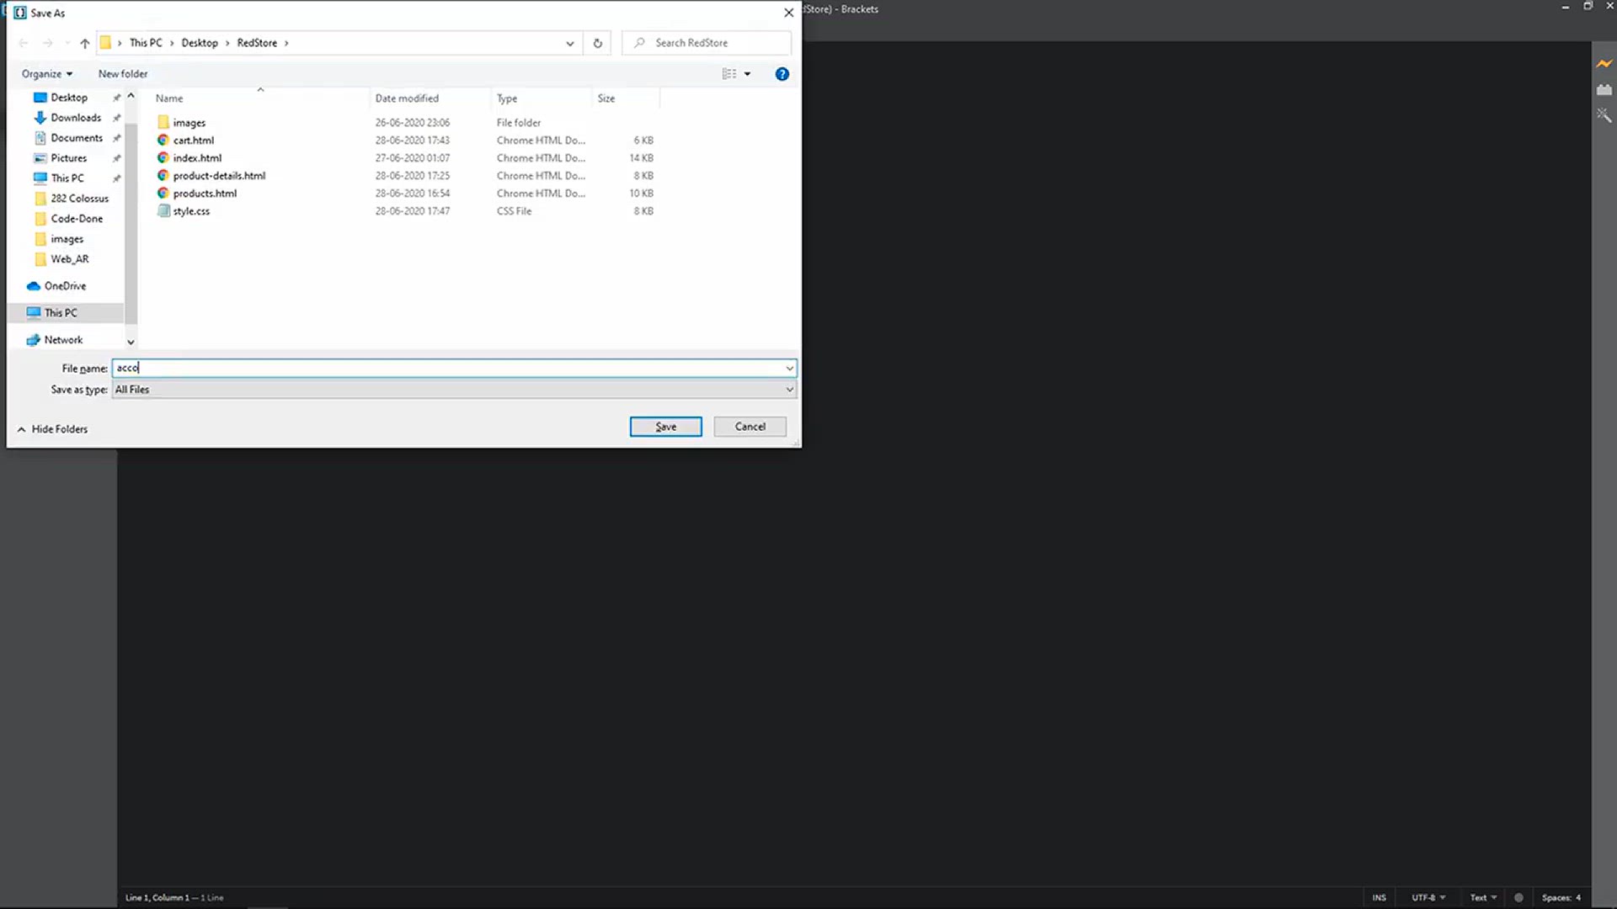Click the Search RedStore box
Image resolution: width=1617 pixels, height=909 pixels.
pos(707,43)
